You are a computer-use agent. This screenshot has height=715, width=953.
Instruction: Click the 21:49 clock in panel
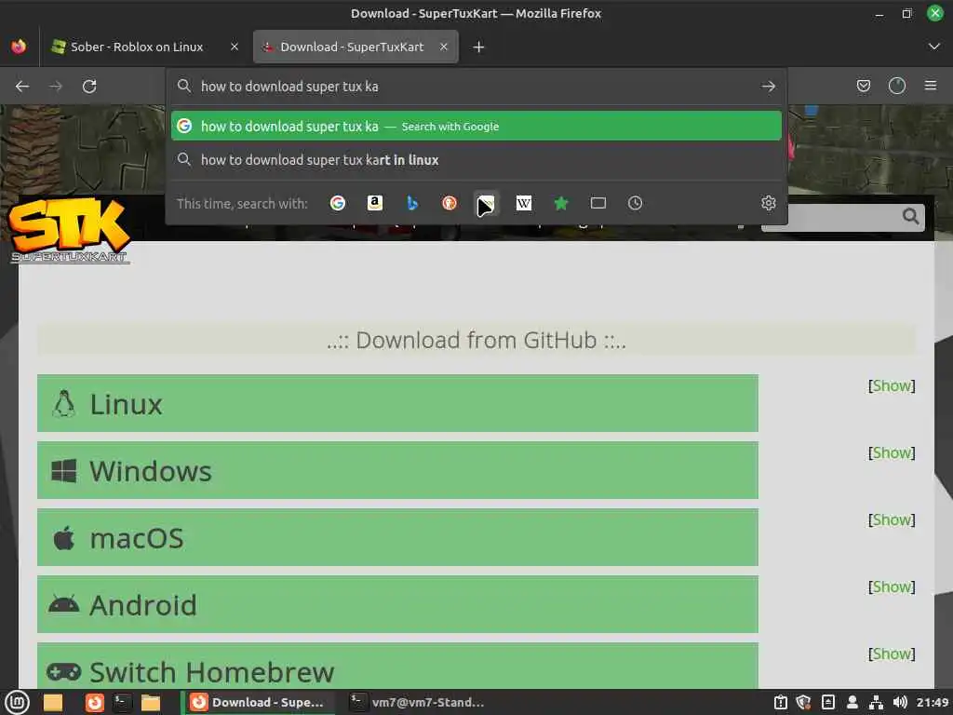(933, 702)
